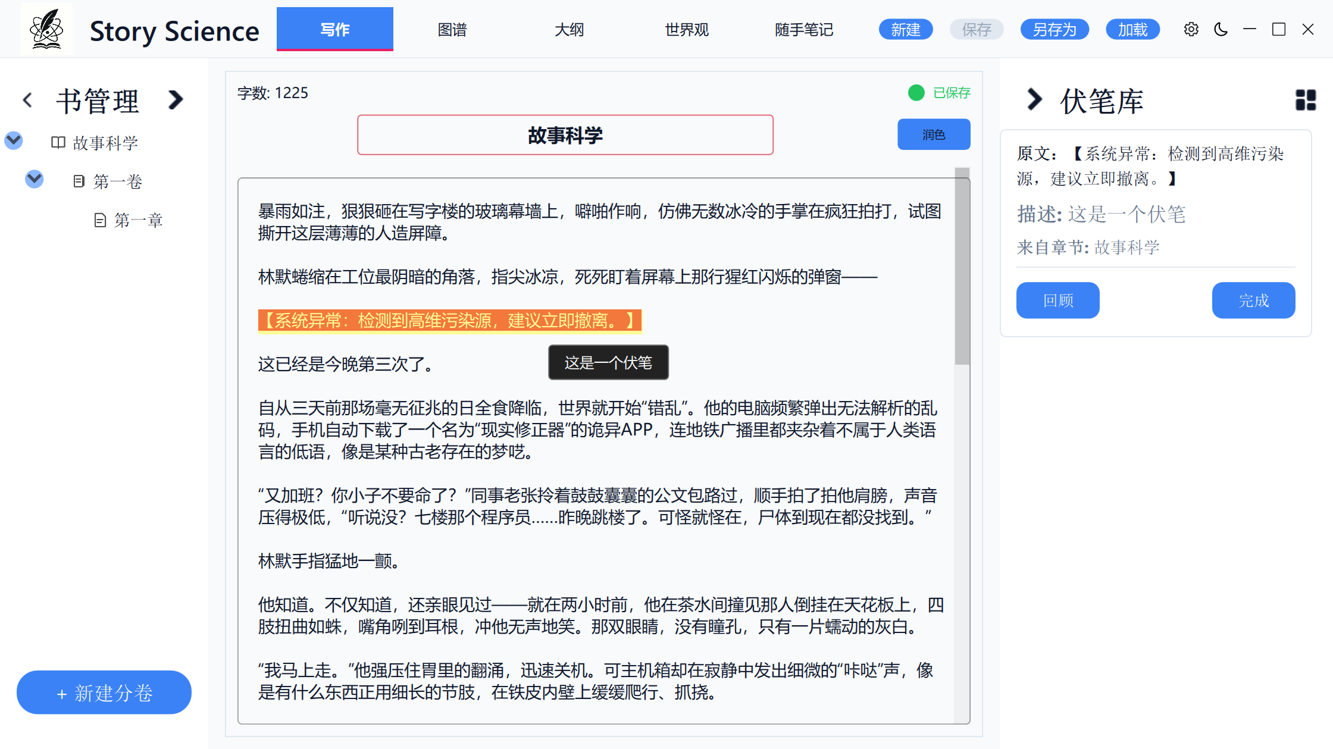The image size is (1333, 749).
Task: Collapse the 故事科学 book tree node
Action: pos(14,141)
